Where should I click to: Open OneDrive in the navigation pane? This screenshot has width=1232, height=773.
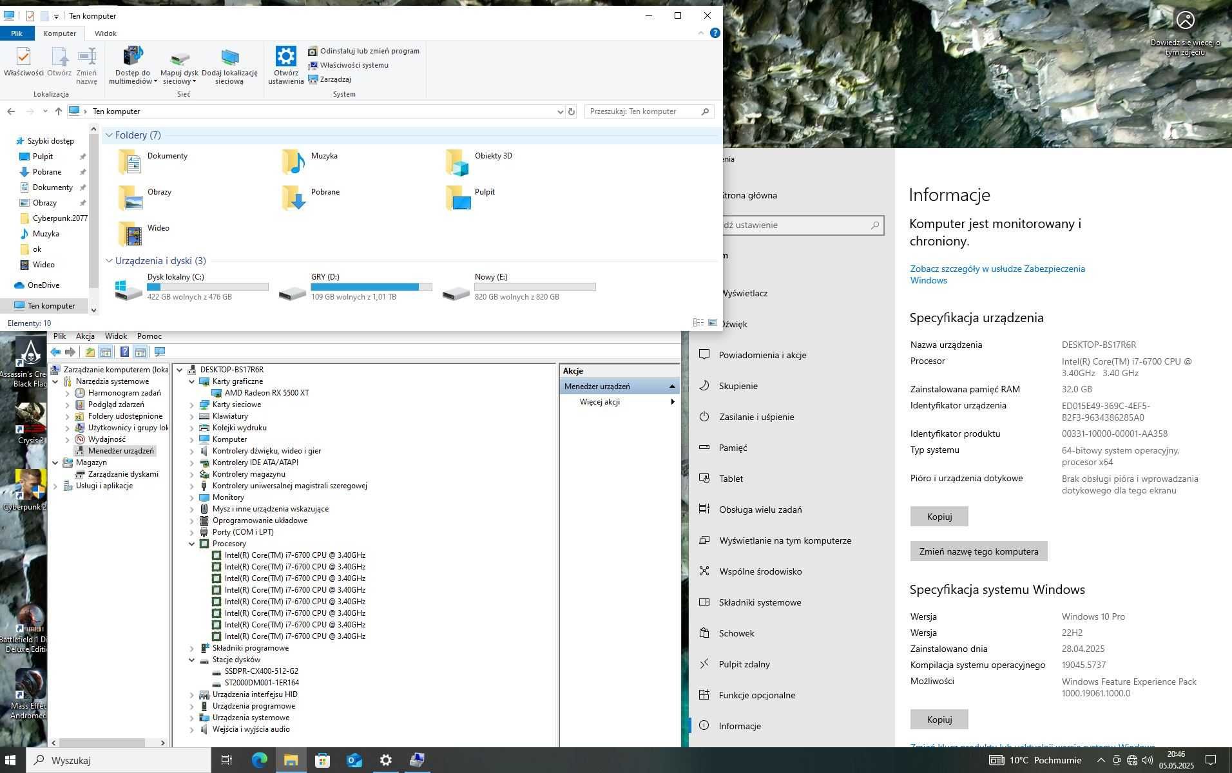[x=43, y=285]
